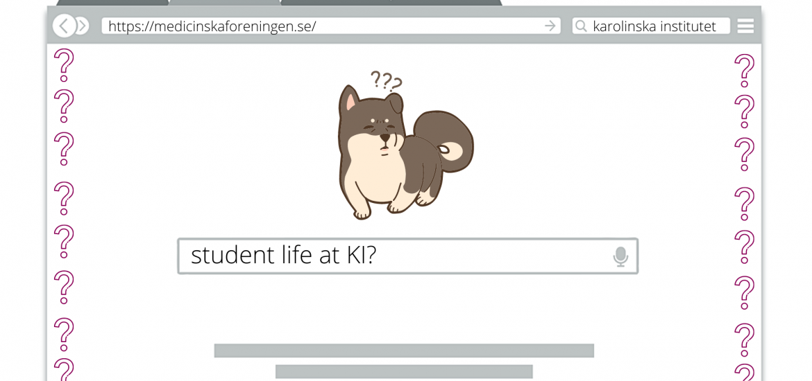Switch to the leftmost dark browser tab
Viewport: 812px width, 381px height.
click(112, 3)
